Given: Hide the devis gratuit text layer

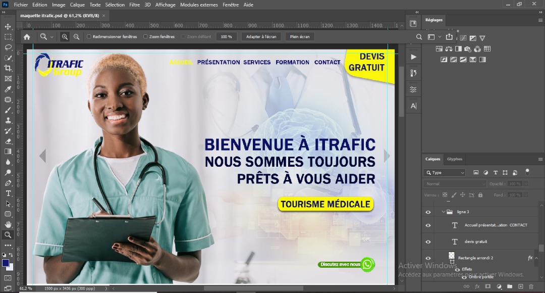Looking at the screenshot, I should tap(428, 242).
